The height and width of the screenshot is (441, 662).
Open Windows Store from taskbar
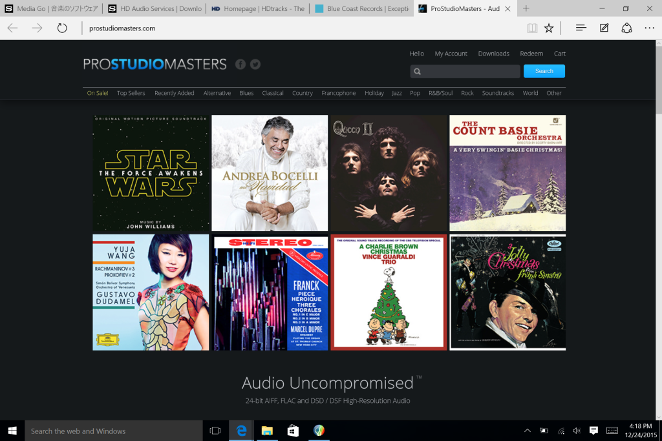(x=293, y=431)
